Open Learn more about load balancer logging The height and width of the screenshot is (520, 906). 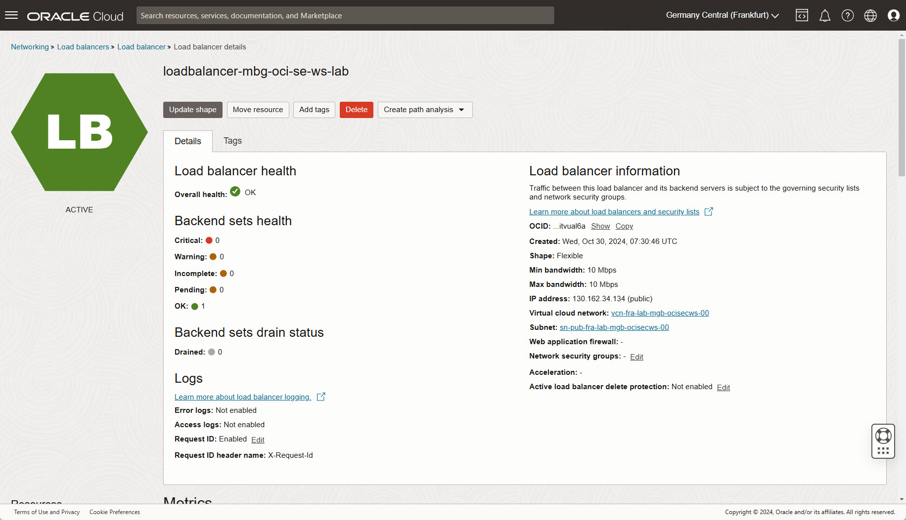pos(243,397)
